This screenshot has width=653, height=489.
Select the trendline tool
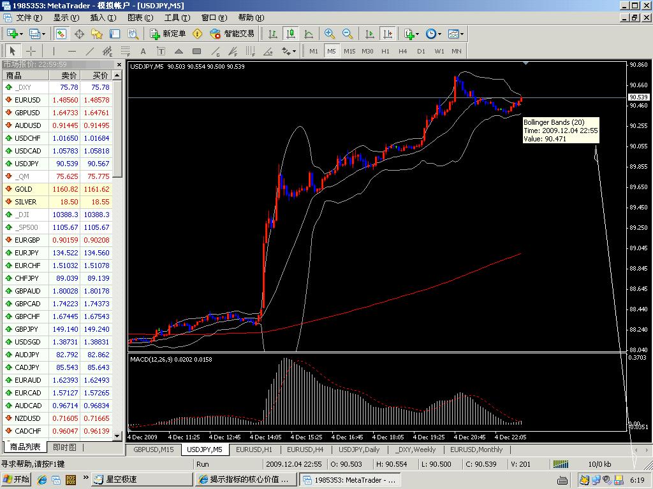coord(89,51)
